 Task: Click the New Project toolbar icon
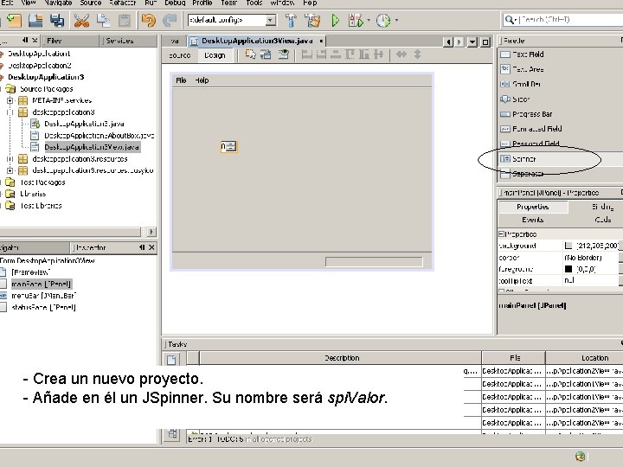point(15,20)
